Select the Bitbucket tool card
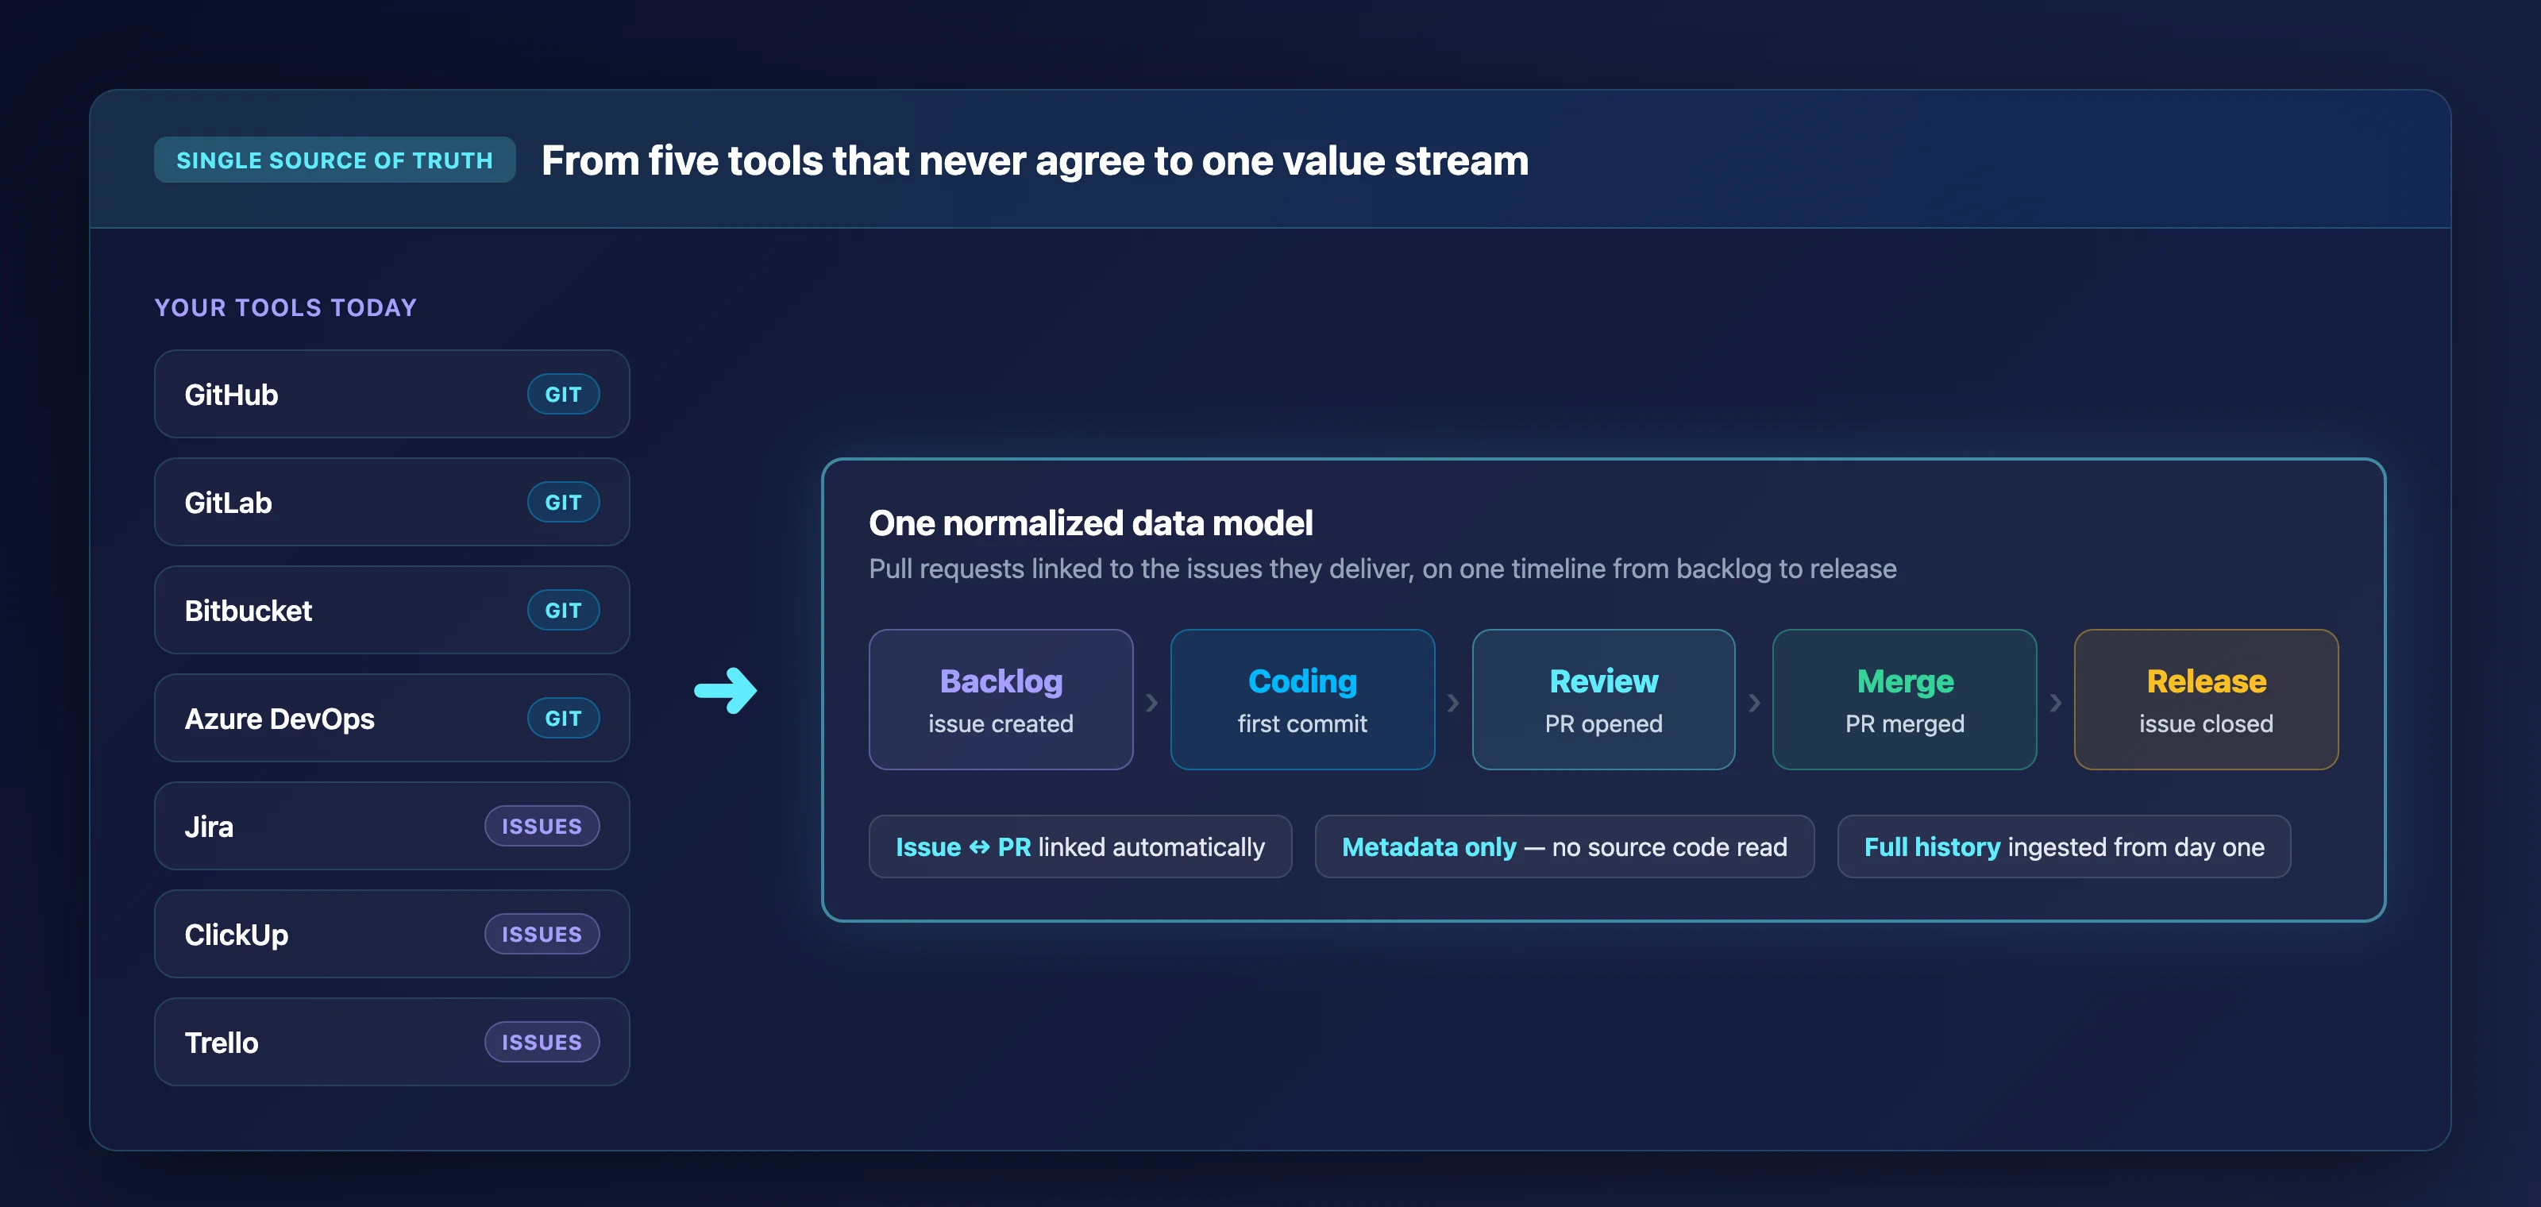 click(391, 611)
